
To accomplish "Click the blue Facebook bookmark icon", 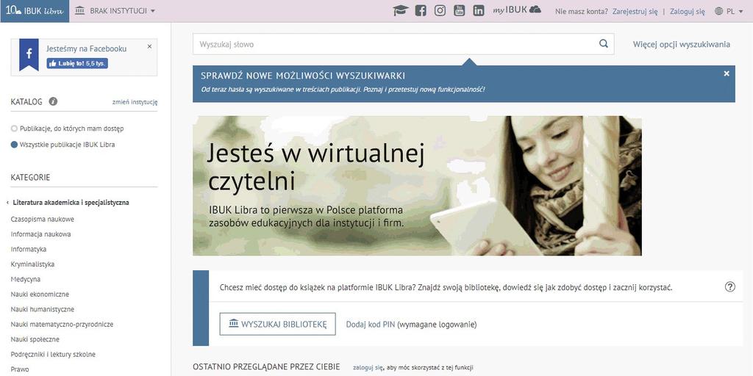I will (x=29, y=54).
